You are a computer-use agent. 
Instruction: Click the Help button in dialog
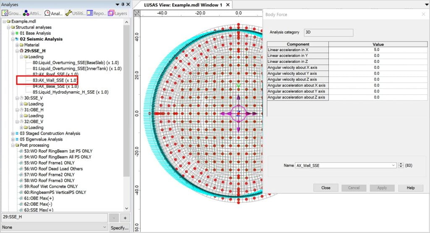click(x=410, y=188)
